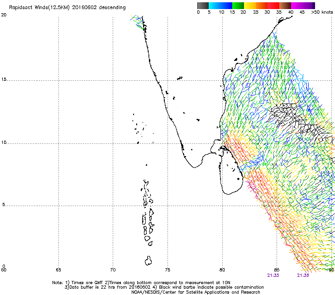Click the longitude '70' axis label
The height and width of the screenshot is (295, 335).
tap(113, 270)
